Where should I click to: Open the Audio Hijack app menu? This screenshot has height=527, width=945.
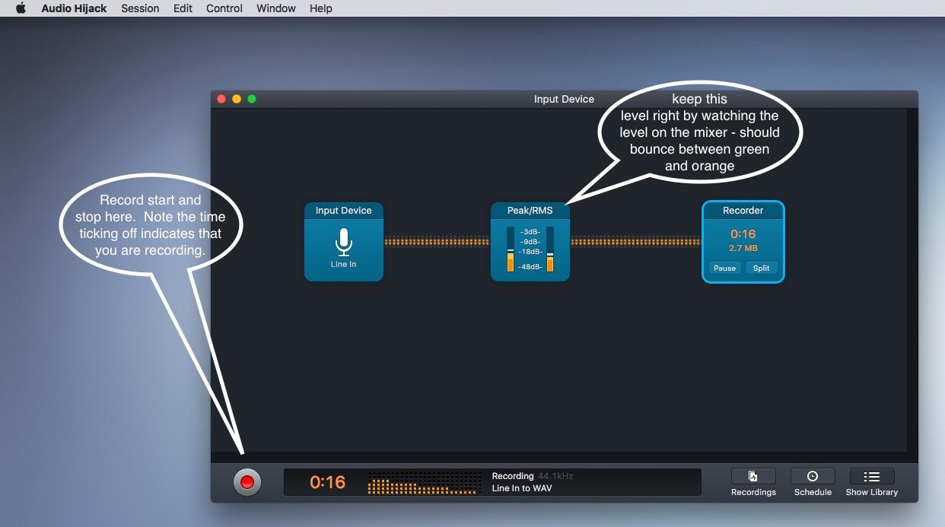(x=74, y=8)
